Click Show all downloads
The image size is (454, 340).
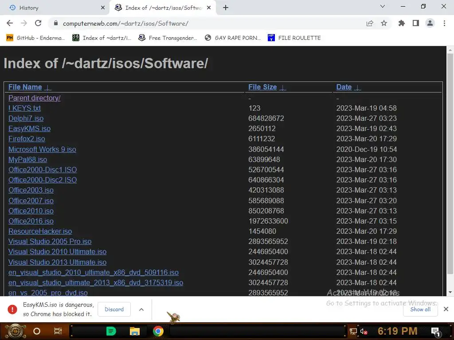(420, 309)
